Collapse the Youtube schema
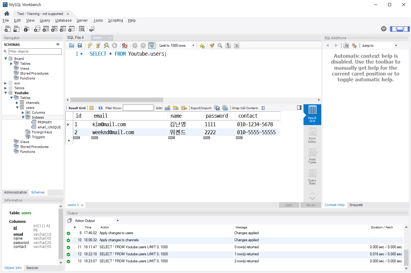The image size is (411, 273). (x=6, y=93)
